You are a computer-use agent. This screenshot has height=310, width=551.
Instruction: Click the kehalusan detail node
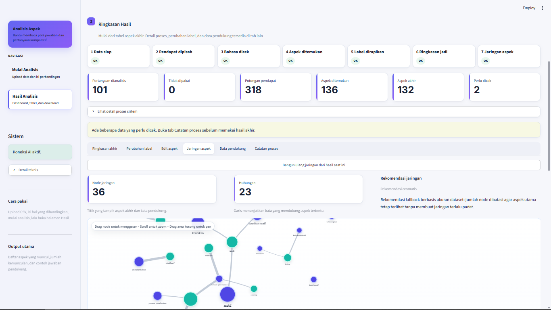pyautogui.click(x=299, y=230)
